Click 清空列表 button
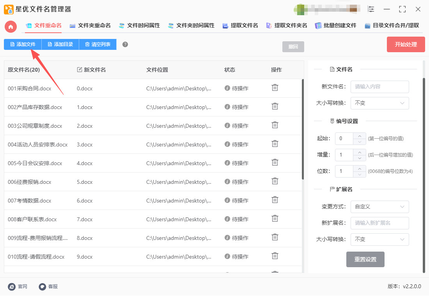 pos(97,44)
